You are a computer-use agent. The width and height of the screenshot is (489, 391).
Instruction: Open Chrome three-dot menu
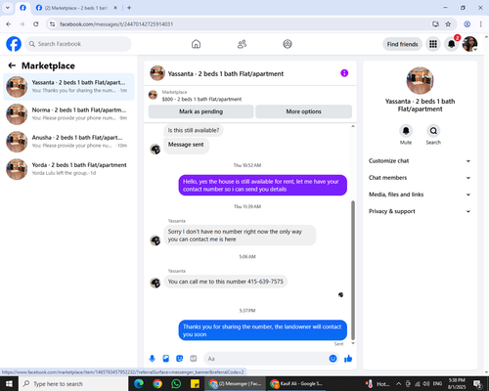click(481, 24)
